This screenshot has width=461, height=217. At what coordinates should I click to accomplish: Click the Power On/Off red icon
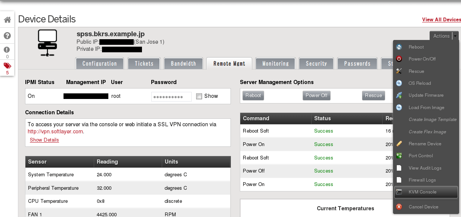coord(399,59)
